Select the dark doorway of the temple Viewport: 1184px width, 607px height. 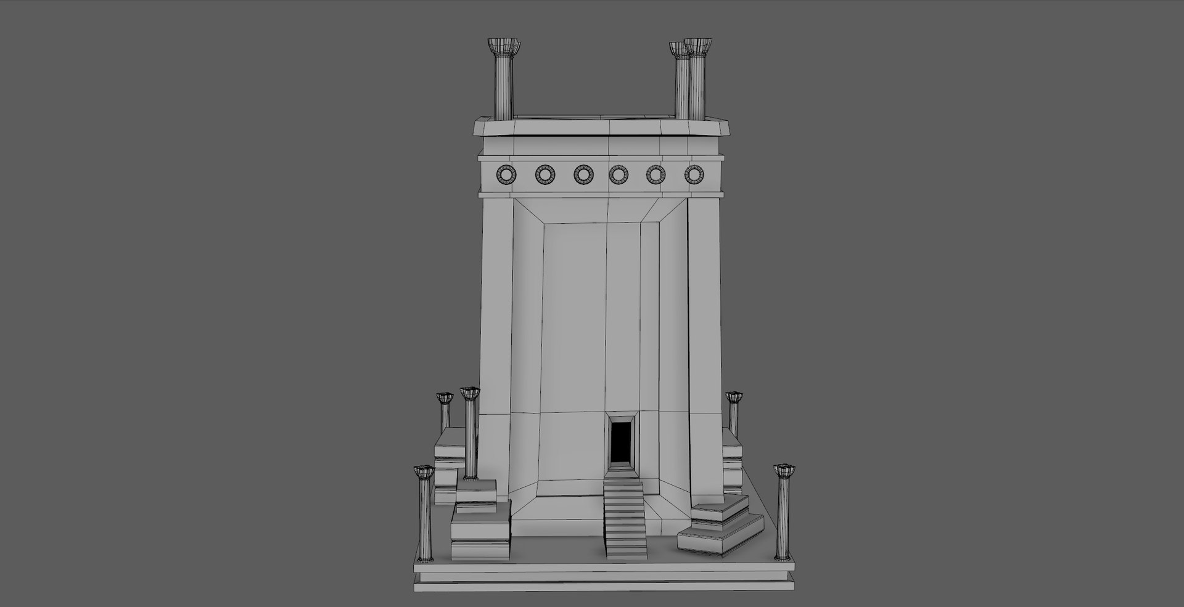coord(620,441)
